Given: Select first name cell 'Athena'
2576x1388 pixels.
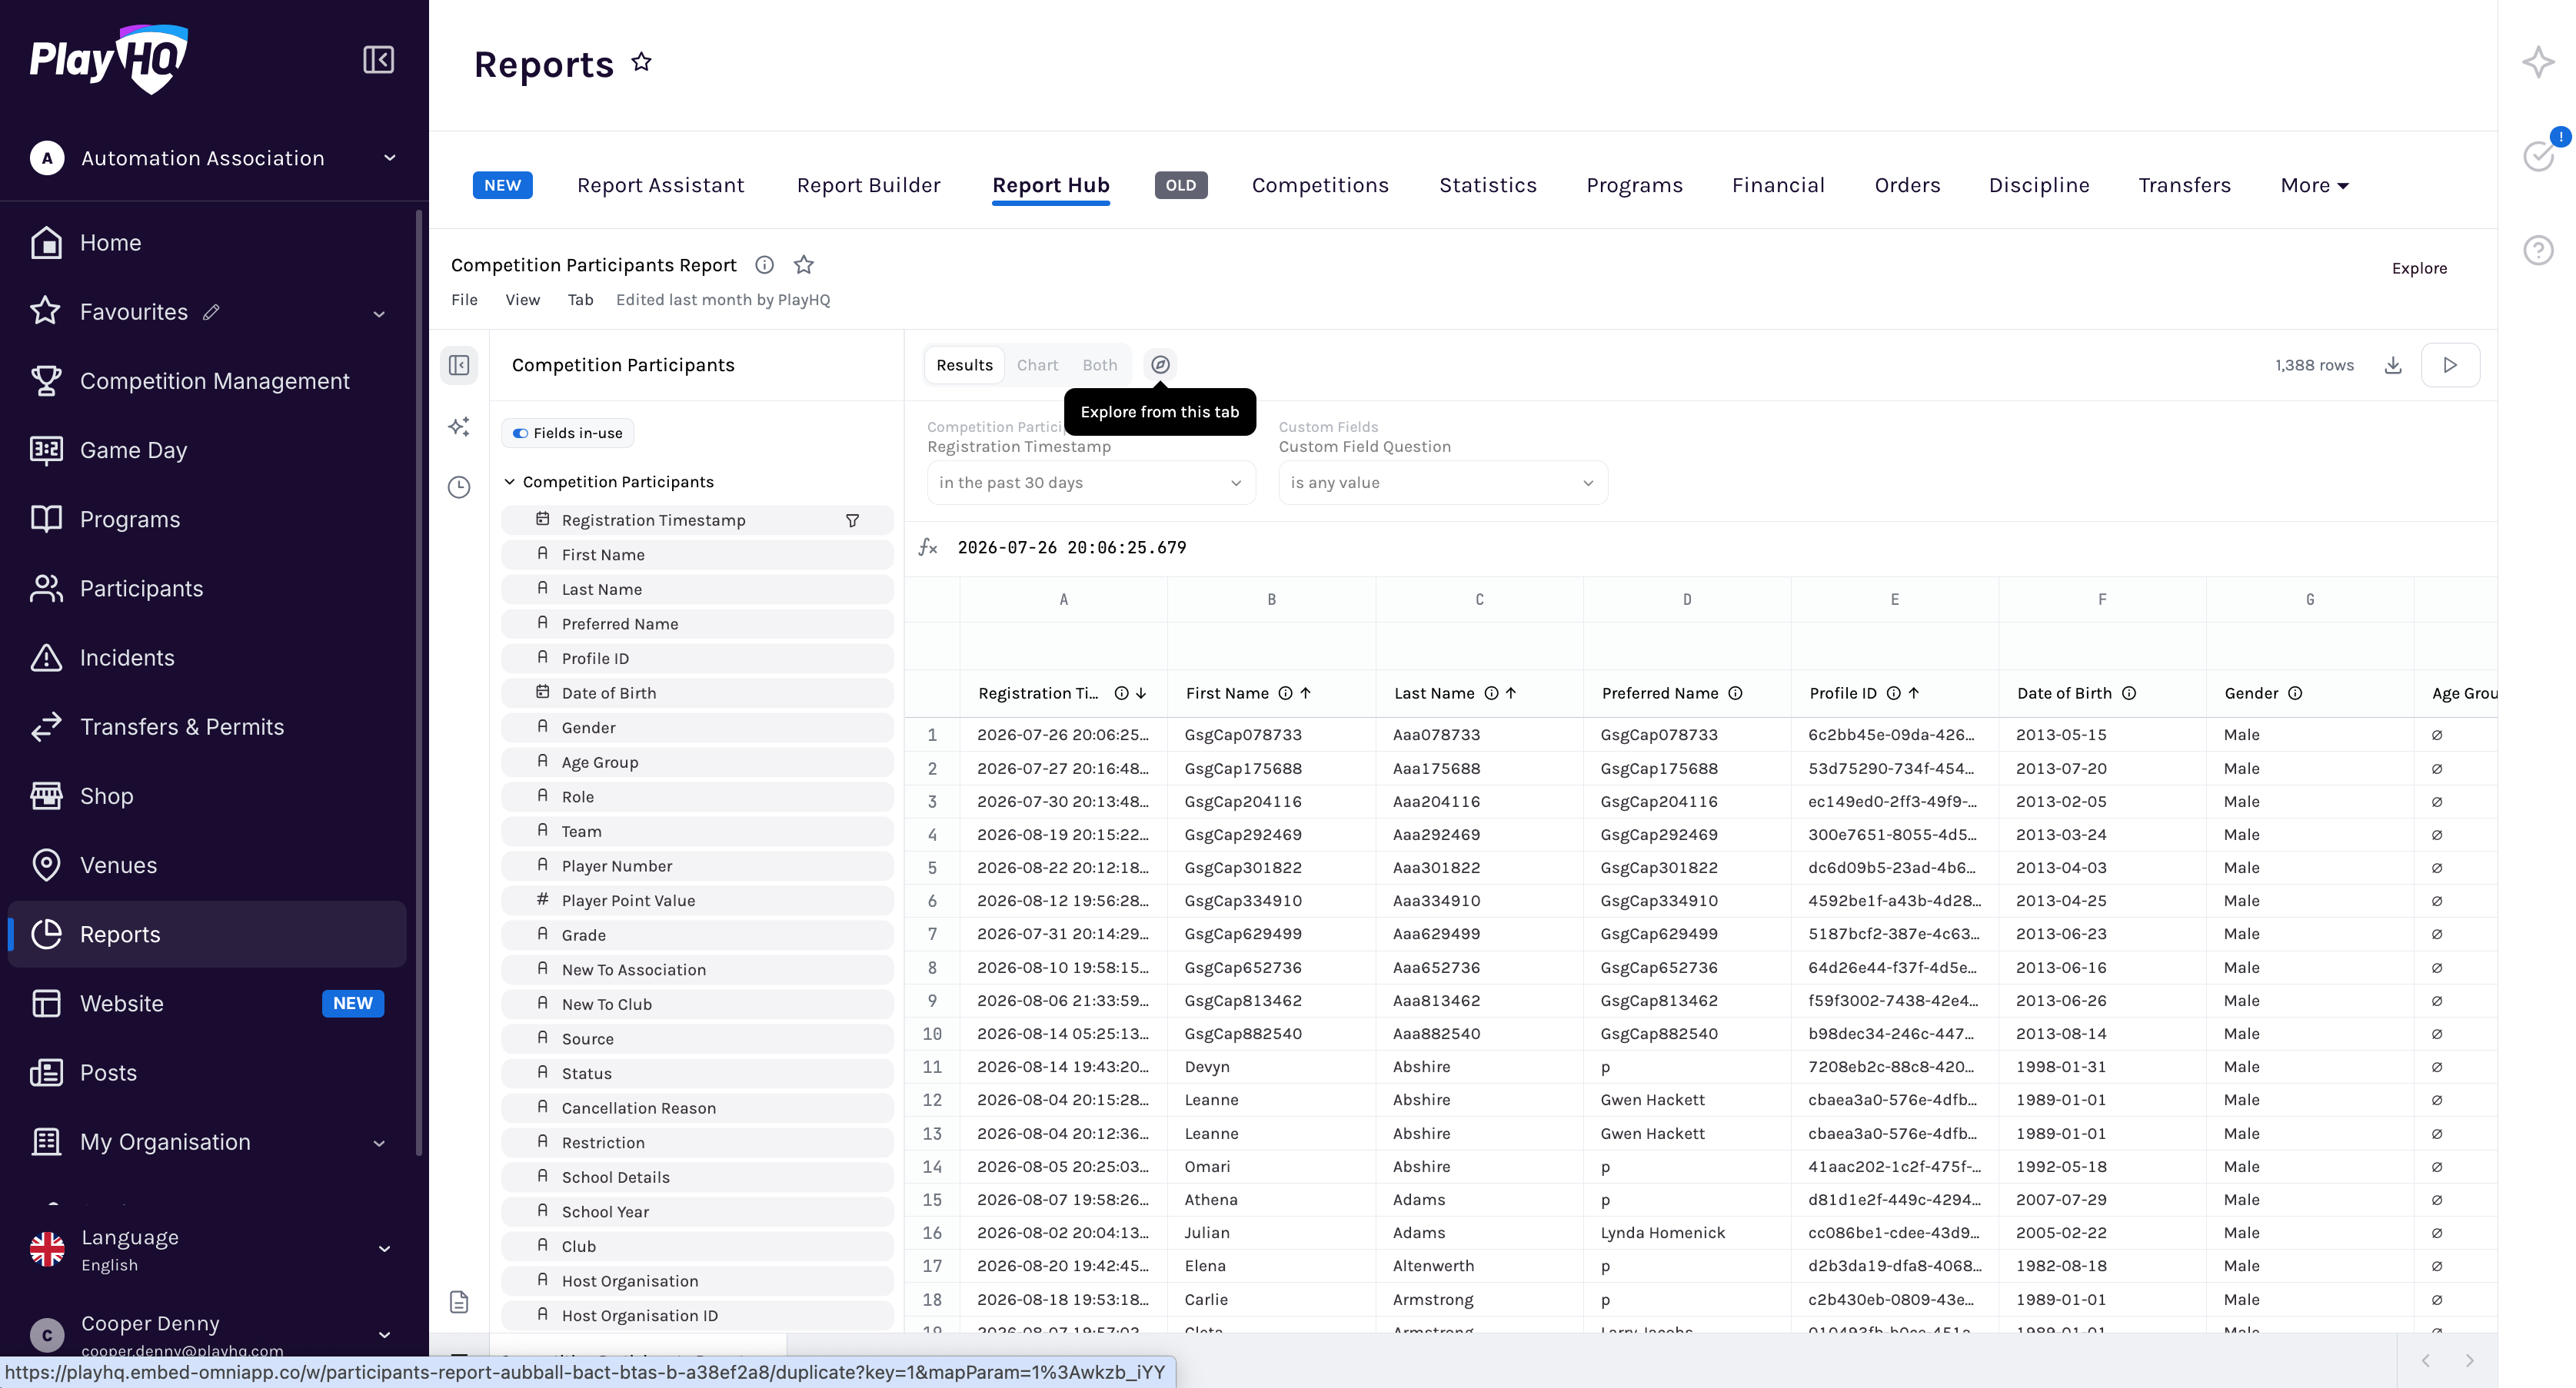Looking at the screenshot, I should point(1271,1199).
